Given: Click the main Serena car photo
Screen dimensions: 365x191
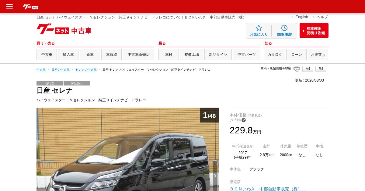Looking at the screenshot, I should pos(128,149).
